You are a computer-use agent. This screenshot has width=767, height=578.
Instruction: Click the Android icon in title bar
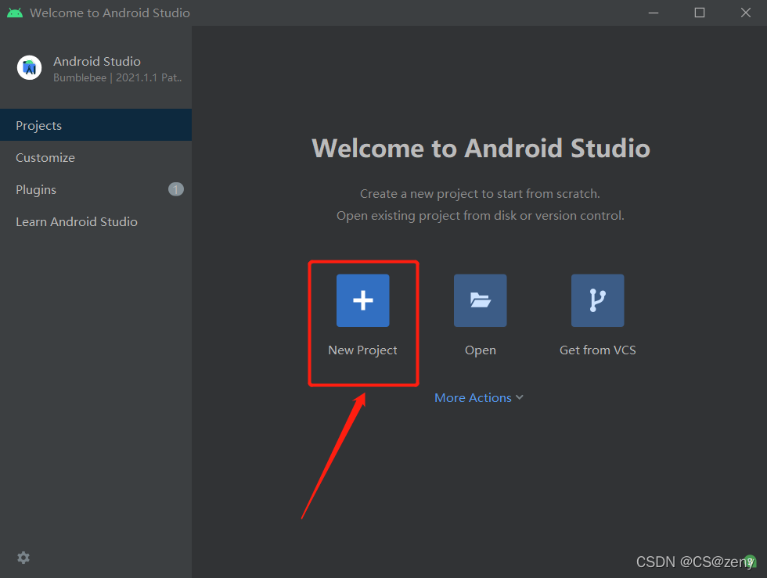[x=15, y=13]
